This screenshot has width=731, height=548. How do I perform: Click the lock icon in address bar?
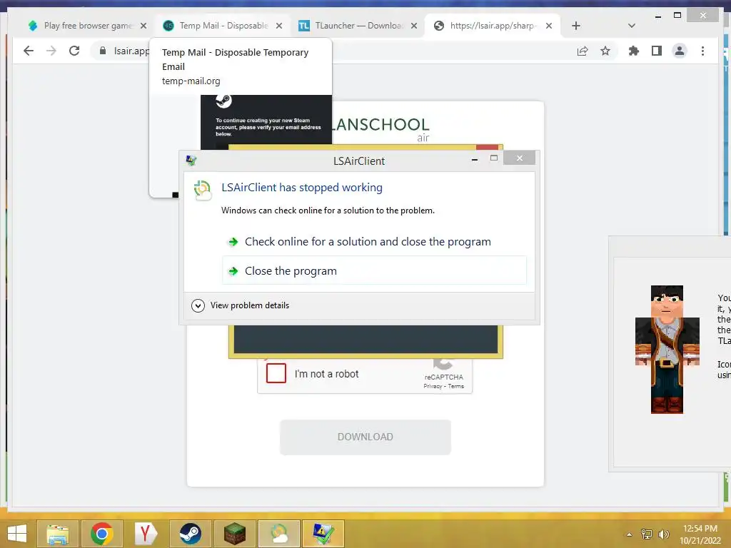103,51
